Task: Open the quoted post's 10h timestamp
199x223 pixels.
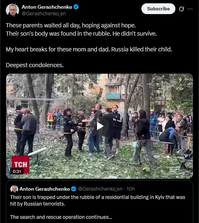Action: pos(131,189)
